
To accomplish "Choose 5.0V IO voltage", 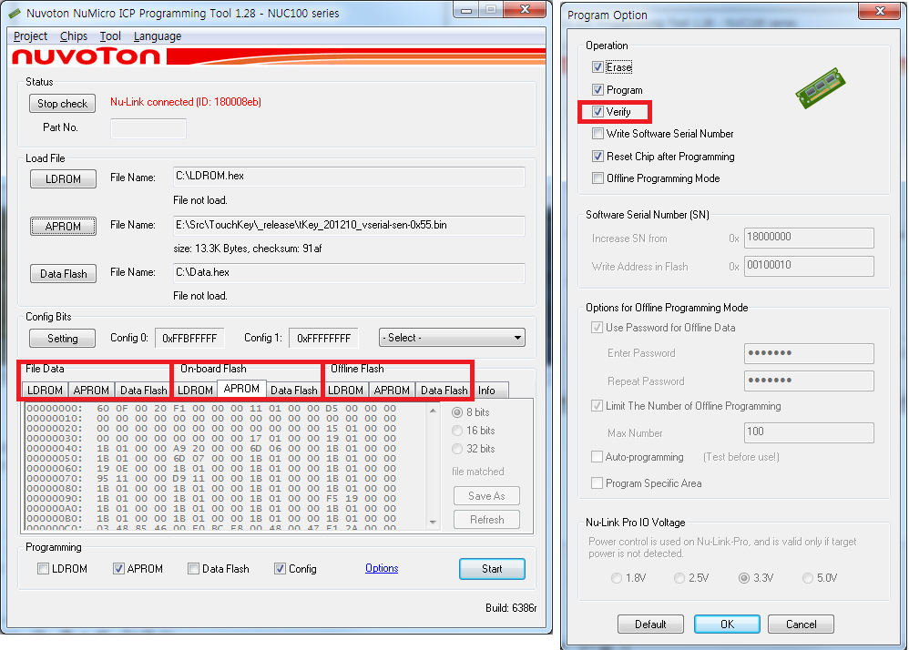I will [x=808, y=578].
